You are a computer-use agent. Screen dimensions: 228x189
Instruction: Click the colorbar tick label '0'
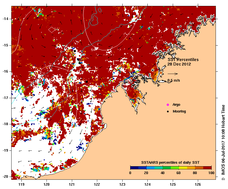pos(130,173)
